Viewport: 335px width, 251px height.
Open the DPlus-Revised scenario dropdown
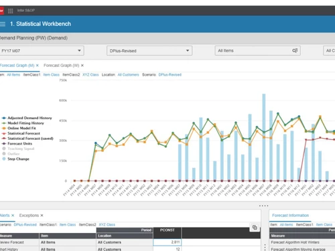149,51
